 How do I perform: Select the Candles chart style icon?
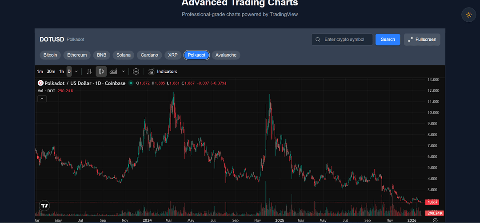(101, 71)
